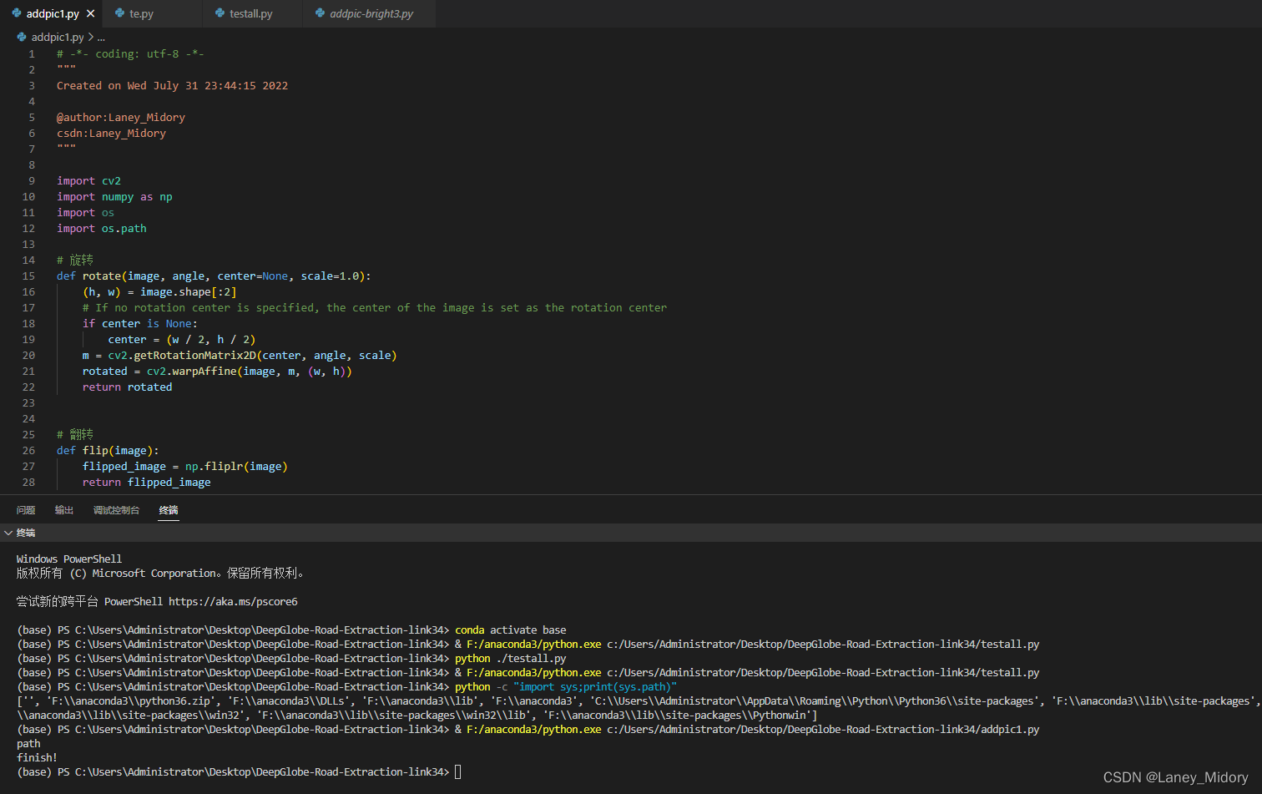Viewport: 1262px width, 794px height.
Task: Click the 'return rotated' statement
Action: tap(128, 387)
